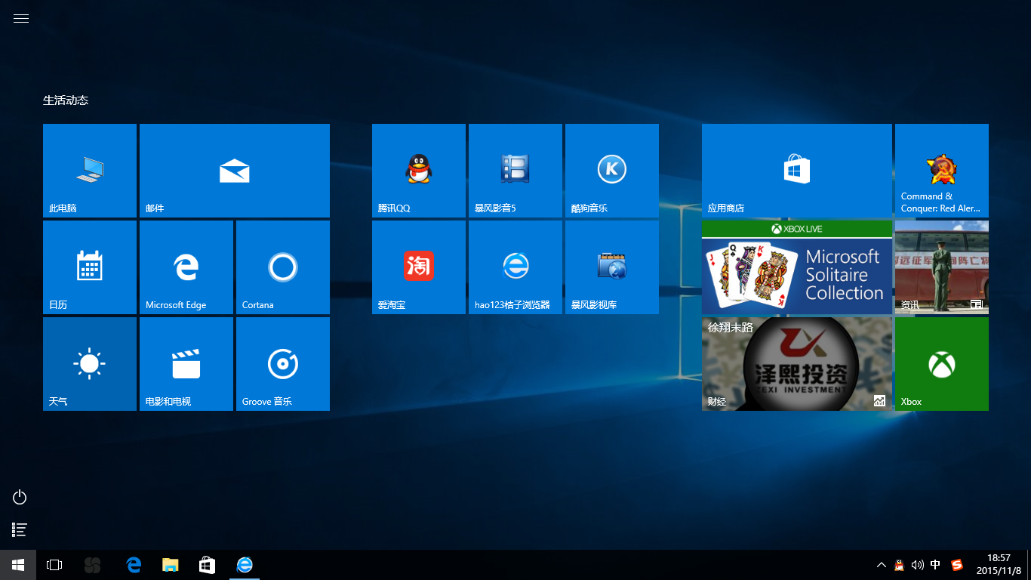Open the 天气 weather tile

pos(90,364)
